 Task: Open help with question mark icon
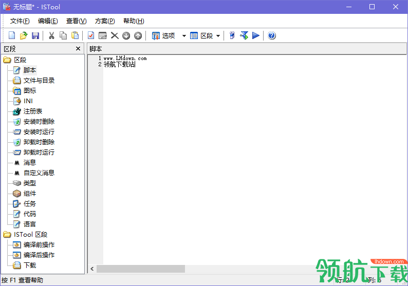coord(272,35)
